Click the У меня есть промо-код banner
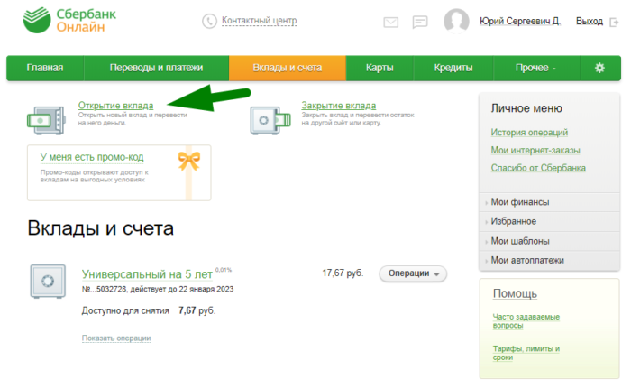The image size is (631, 389). click(x=119, y=172)
